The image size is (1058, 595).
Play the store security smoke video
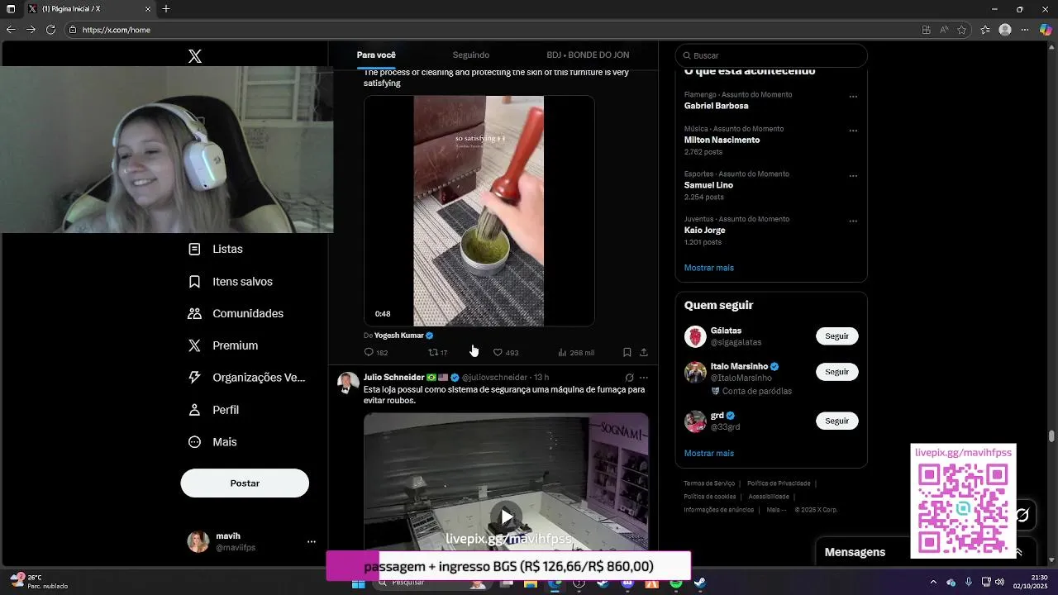[507, 516]
